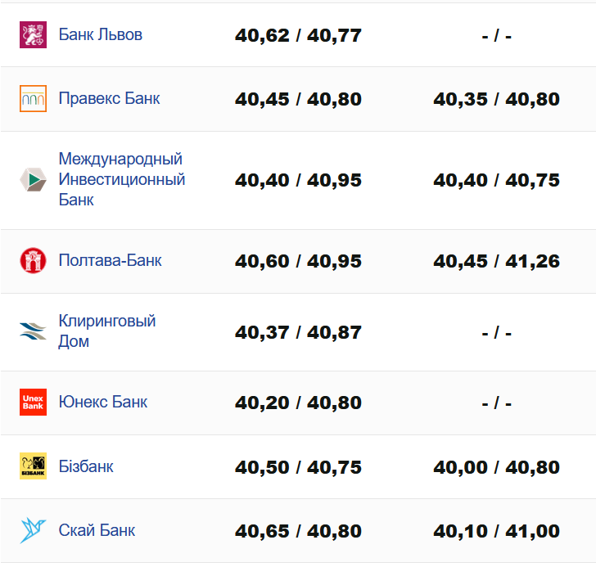Click Банк Львов rate 40,62 / 40,77
596x567 pixels.
pos(298,36)
